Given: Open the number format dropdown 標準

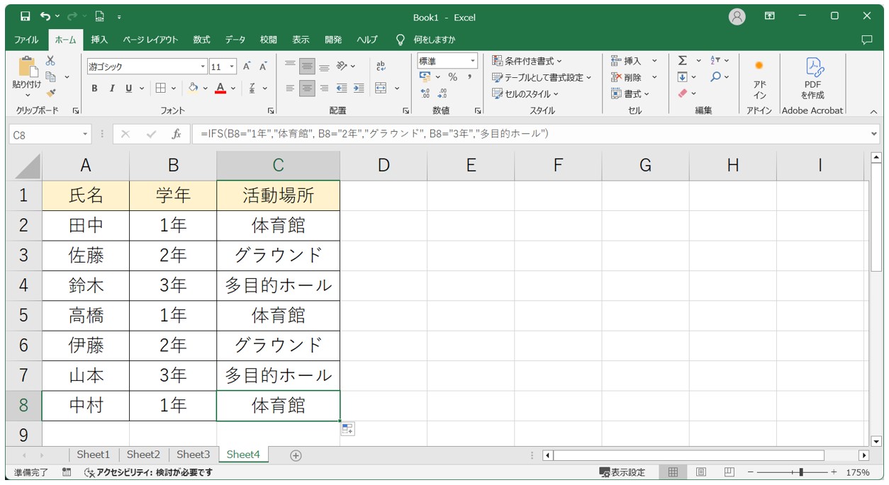Looking at the screenshot, I should tap(473, 61).
